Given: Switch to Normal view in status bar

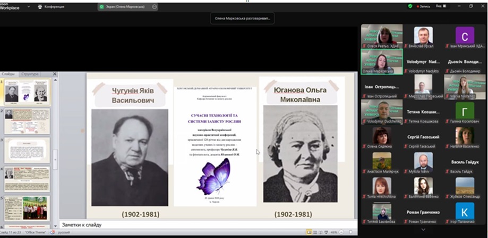Looking at the screenshot, I should click(310, 233).
